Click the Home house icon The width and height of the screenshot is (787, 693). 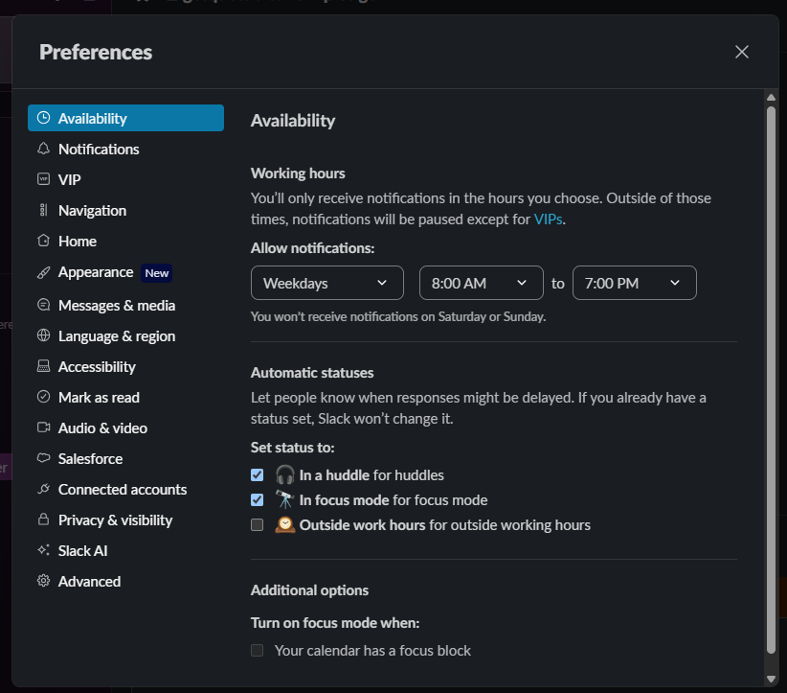point(44,241)
